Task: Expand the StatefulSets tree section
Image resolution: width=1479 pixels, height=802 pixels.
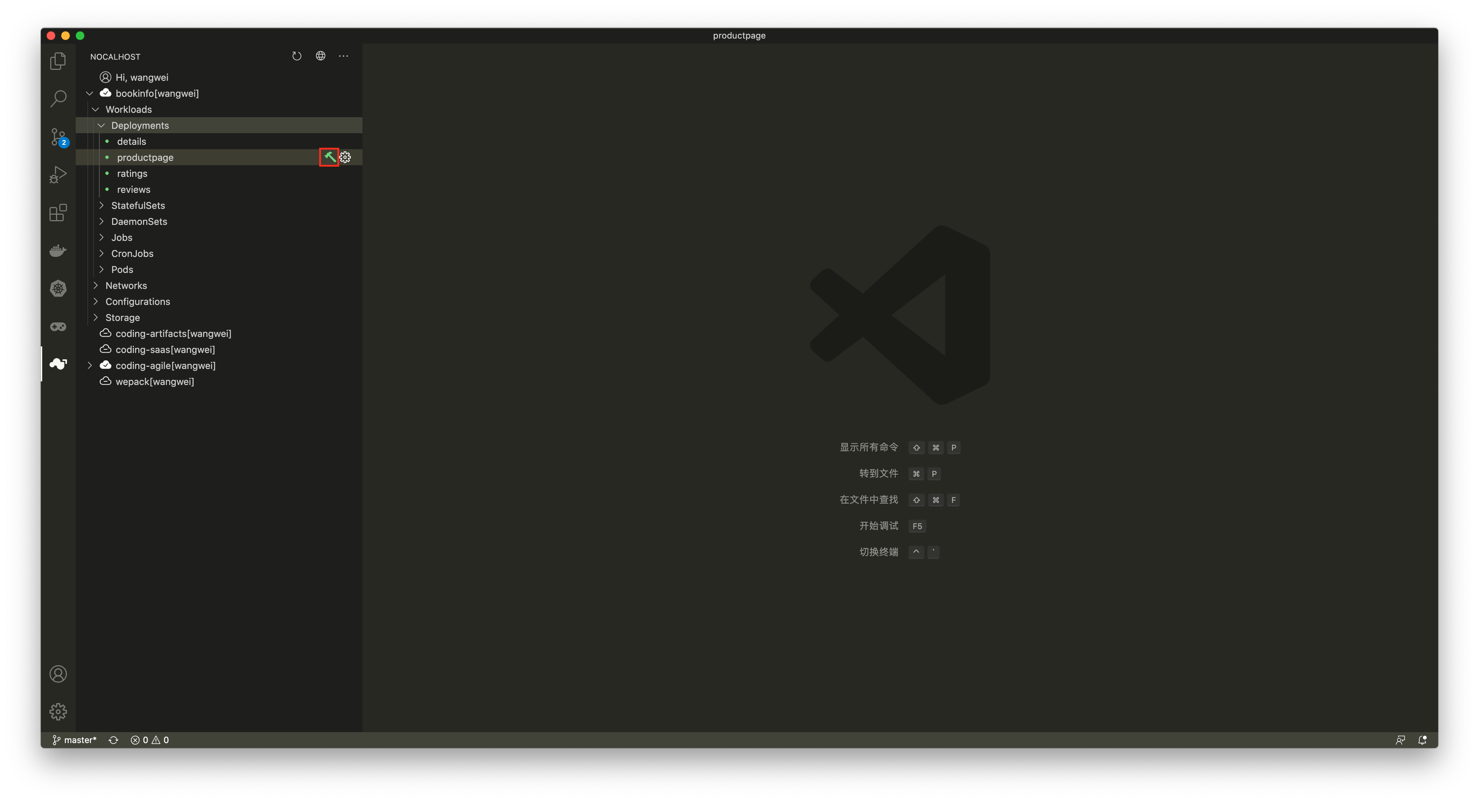Action: [103, 205]
